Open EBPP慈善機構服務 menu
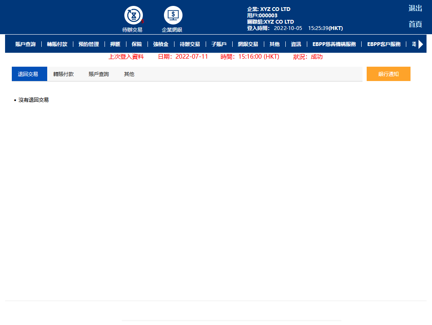Viewport: 432px width, 325px height. (x=334, y=44)
